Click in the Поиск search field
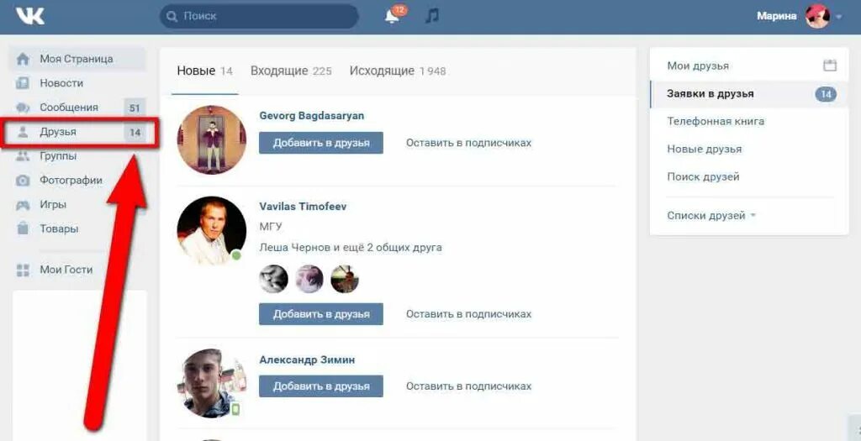861x441 pixels. click(x=259, y=17)
